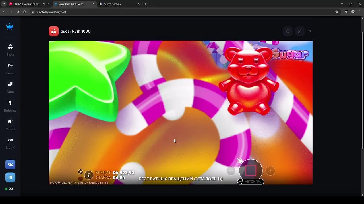Open the Slots section in sidebar
Screen dimensions: 364x204
point(10,50)
